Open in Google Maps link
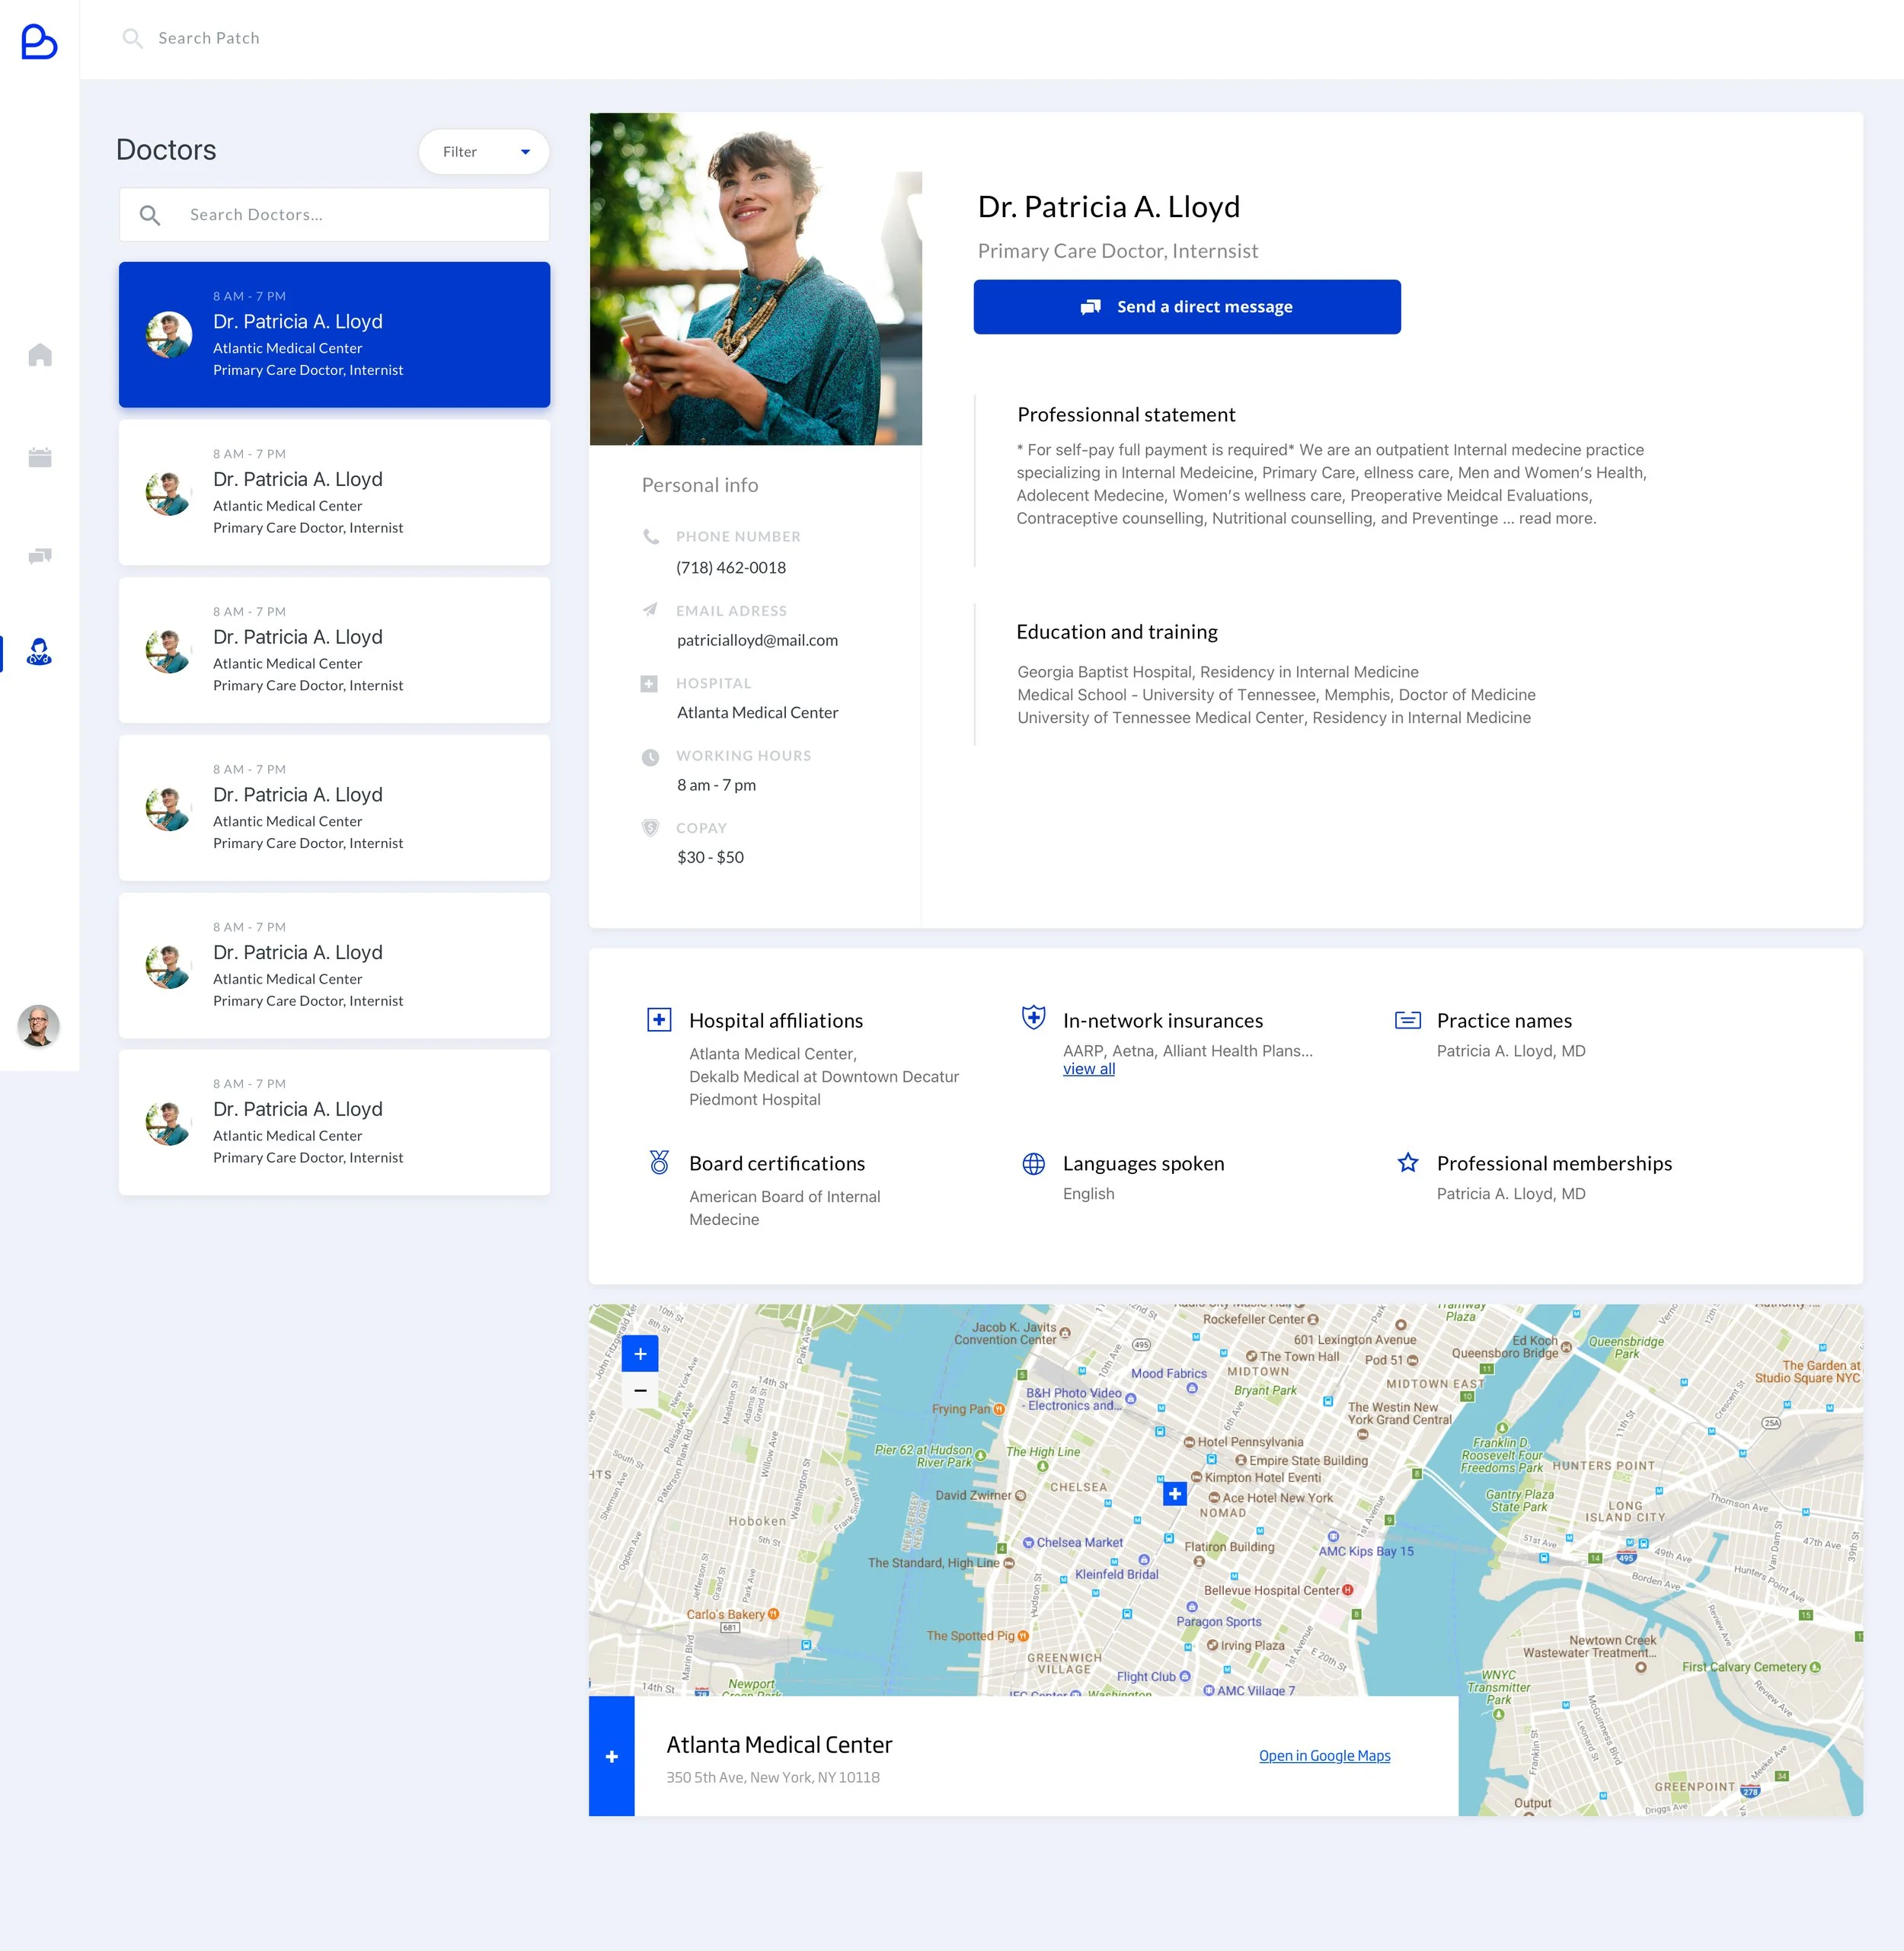Screen dimensions: 1904x1951 1324,1756
